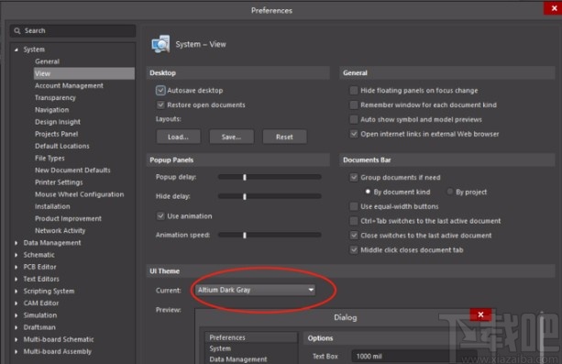Open File Types settings
The image size is (562, 364).
pos(50,158)
